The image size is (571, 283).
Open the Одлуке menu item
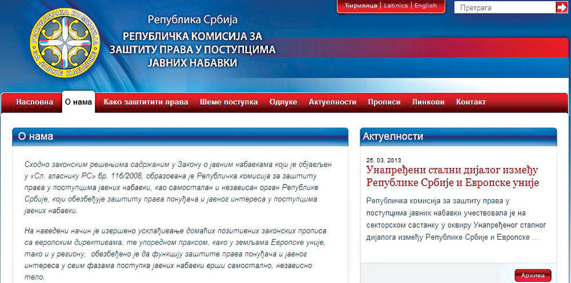click(x=283, y=102)
